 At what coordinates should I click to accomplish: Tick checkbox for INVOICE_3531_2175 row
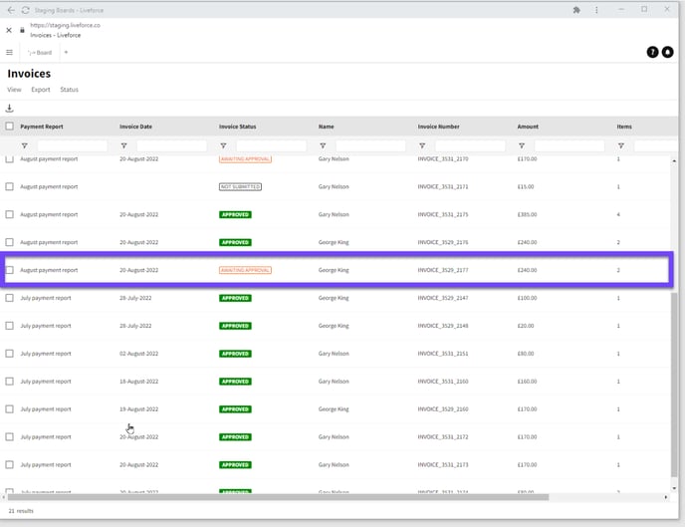pyautogui.click(x=9, y=214)
